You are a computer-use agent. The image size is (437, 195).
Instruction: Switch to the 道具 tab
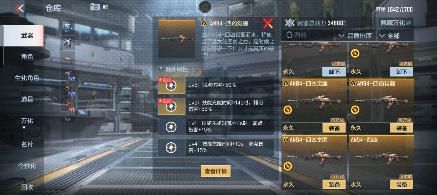pyautogui.click(x=27, y=99)
